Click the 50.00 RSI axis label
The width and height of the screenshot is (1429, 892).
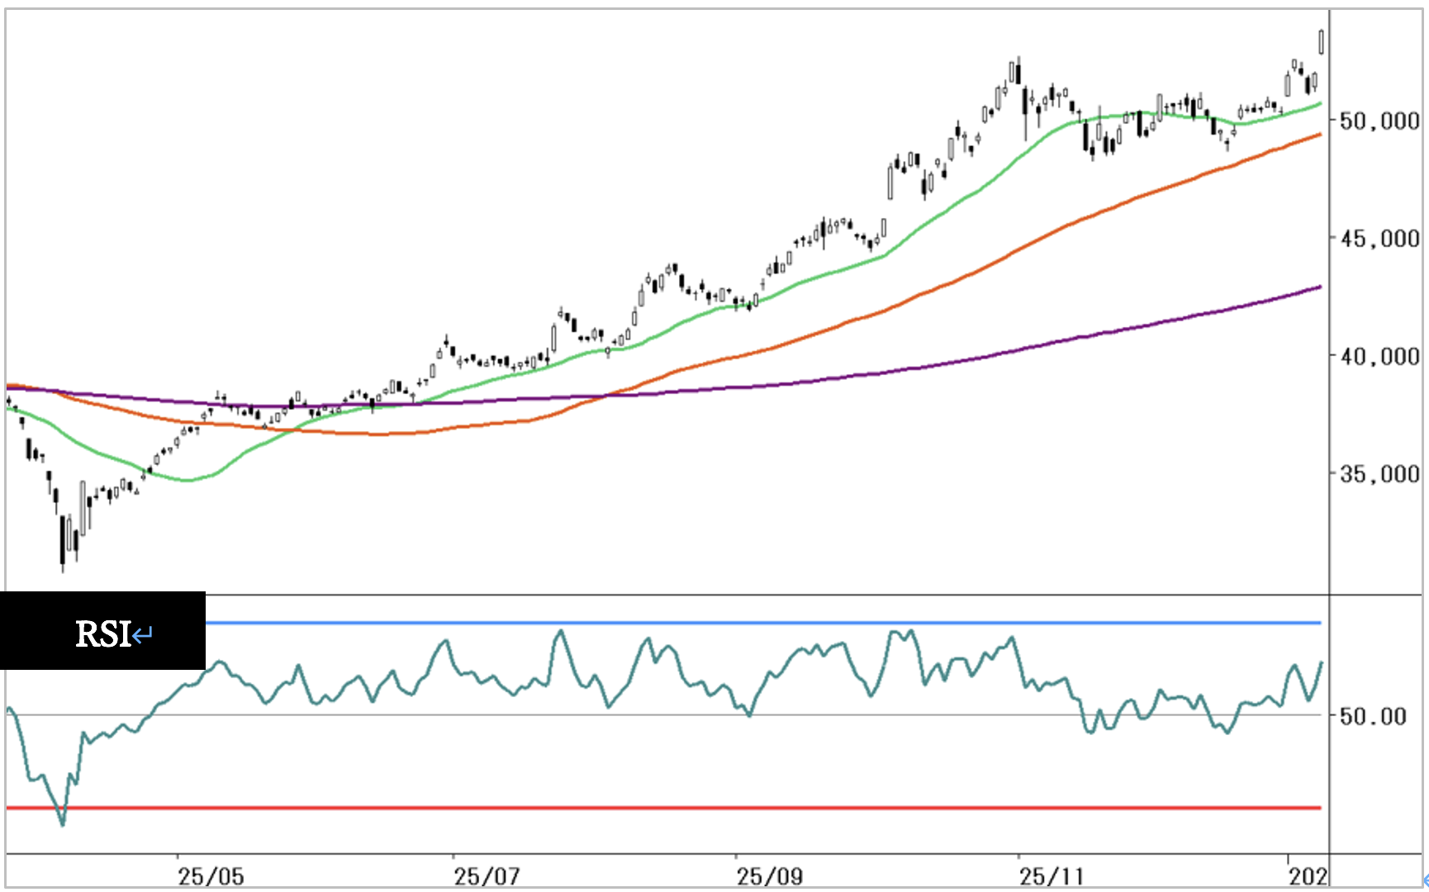1373,716
